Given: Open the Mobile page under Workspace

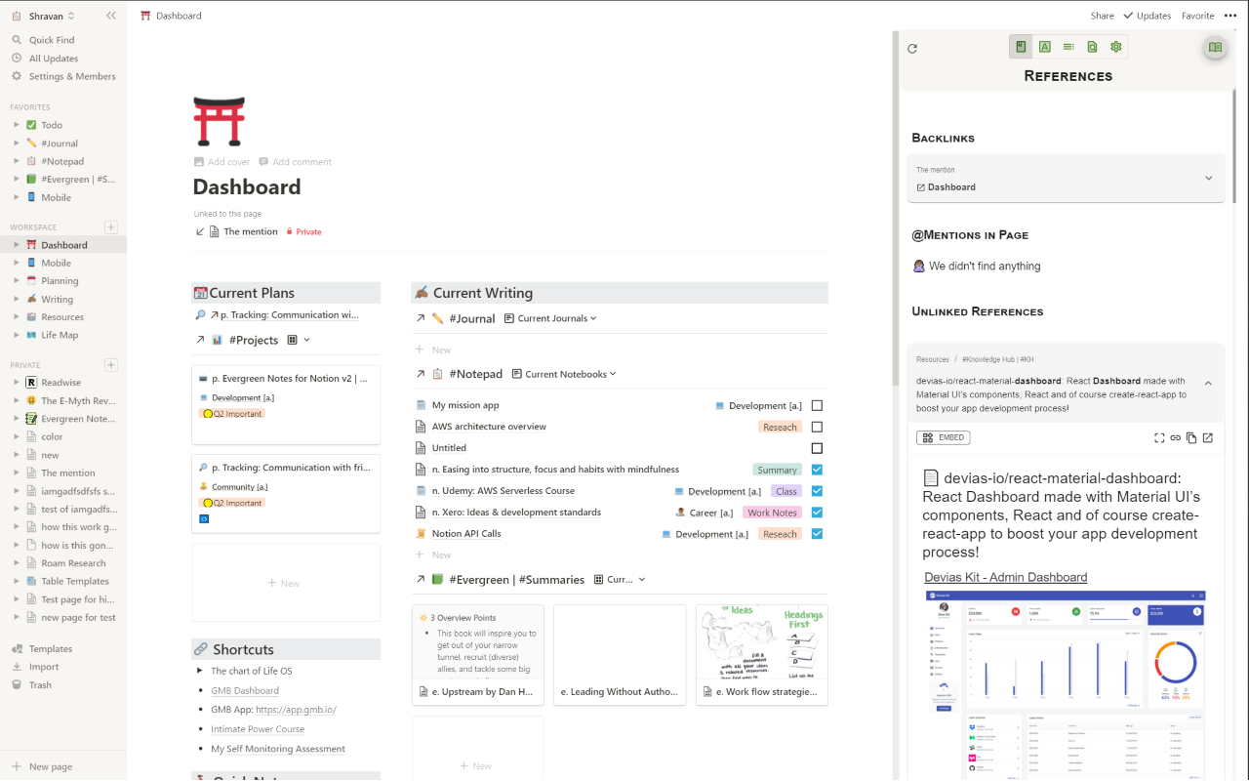Looking at the screenshot, I should (56, 263).
